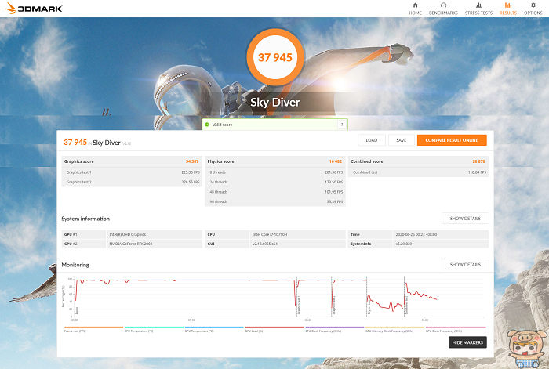The height and width of the screenshot is (369, 549).
Task: Open the Home tab icon
Action: point(415,5)
